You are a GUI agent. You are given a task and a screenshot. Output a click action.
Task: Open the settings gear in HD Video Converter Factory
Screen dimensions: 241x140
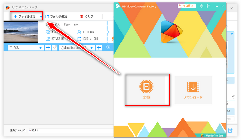pos(201,6)
